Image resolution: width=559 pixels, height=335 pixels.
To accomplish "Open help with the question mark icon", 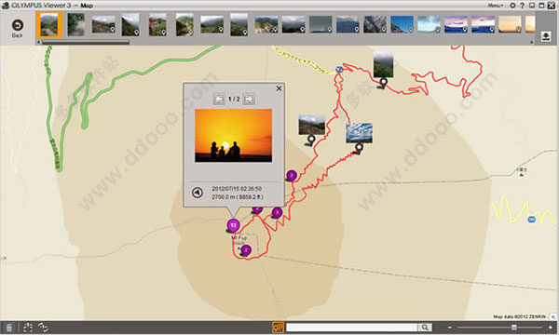I will [522, 6].
